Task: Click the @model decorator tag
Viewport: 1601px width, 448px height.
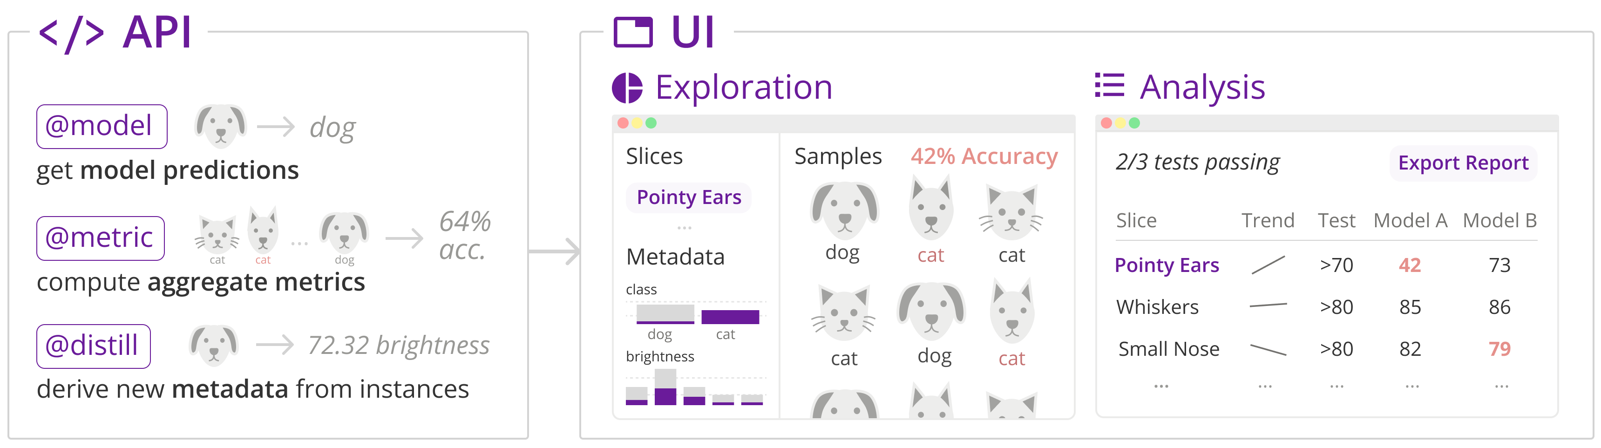Action: pos(102,126)
